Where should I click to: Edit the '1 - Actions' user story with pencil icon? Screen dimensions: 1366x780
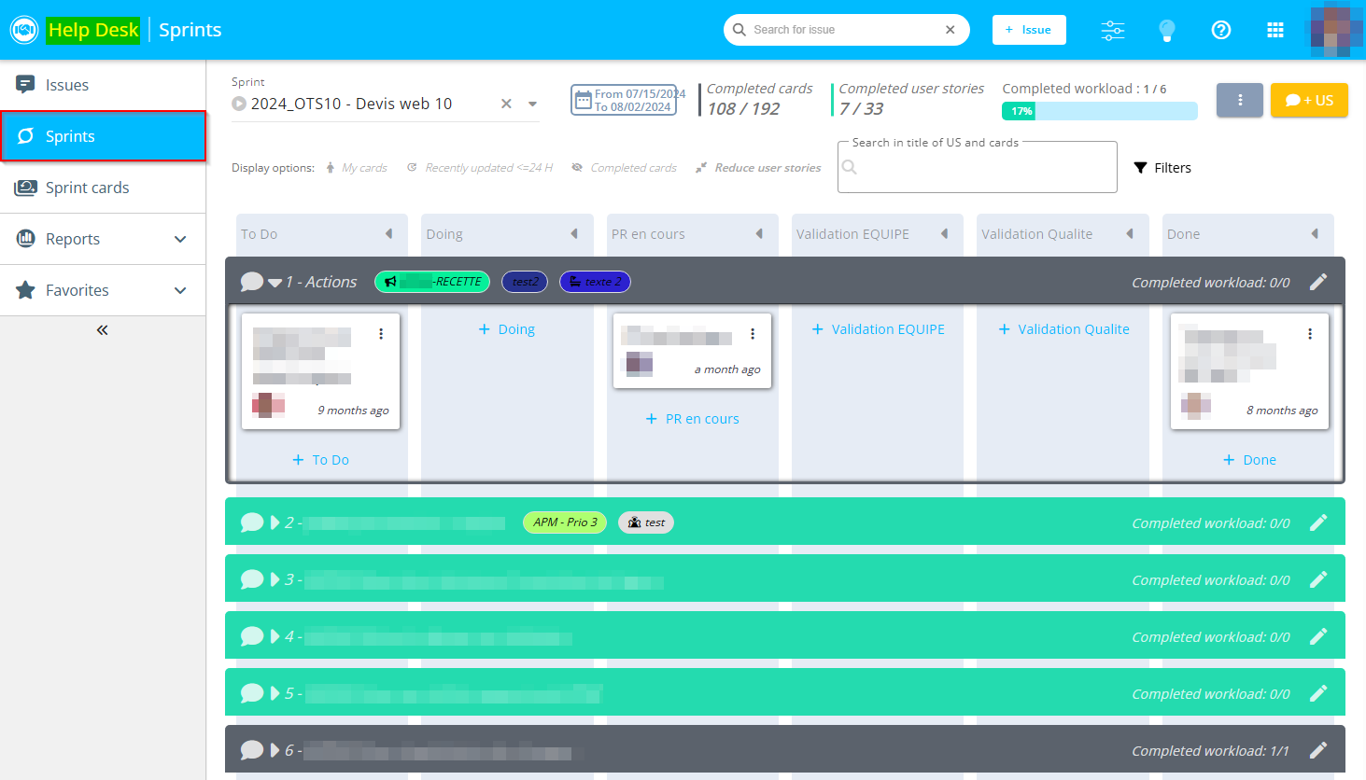(1317, 282)
